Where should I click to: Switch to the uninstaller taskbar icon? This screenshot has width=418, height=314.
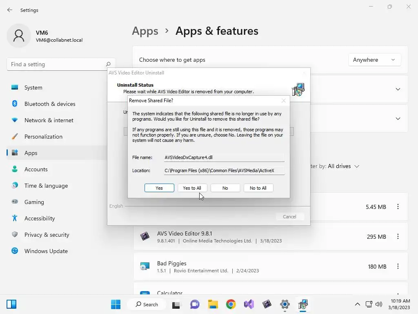pyautogui.click(x=303, y=304)
